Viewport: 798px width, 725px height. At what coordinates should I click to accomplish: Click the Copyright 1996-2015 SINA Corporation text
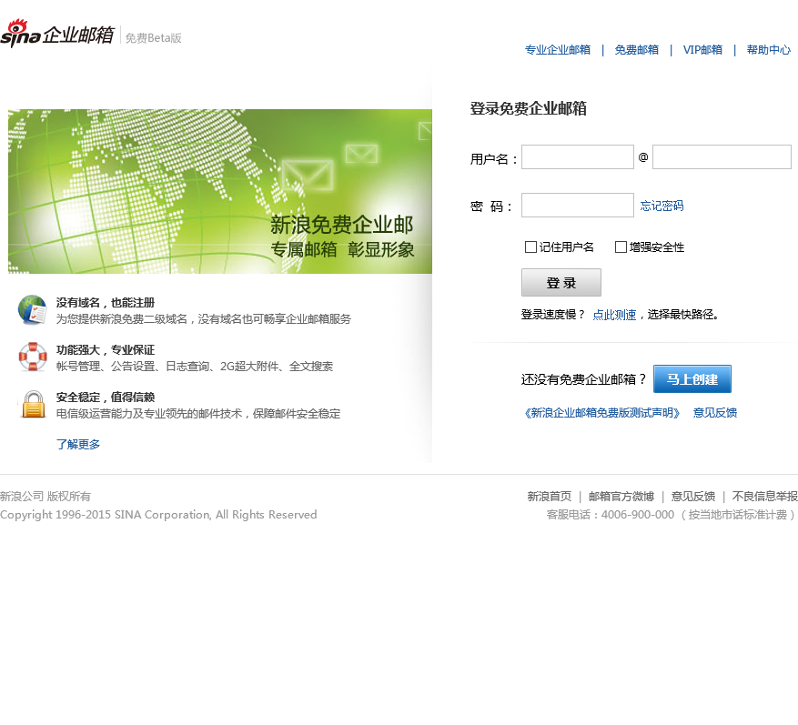tap(158, 515)
